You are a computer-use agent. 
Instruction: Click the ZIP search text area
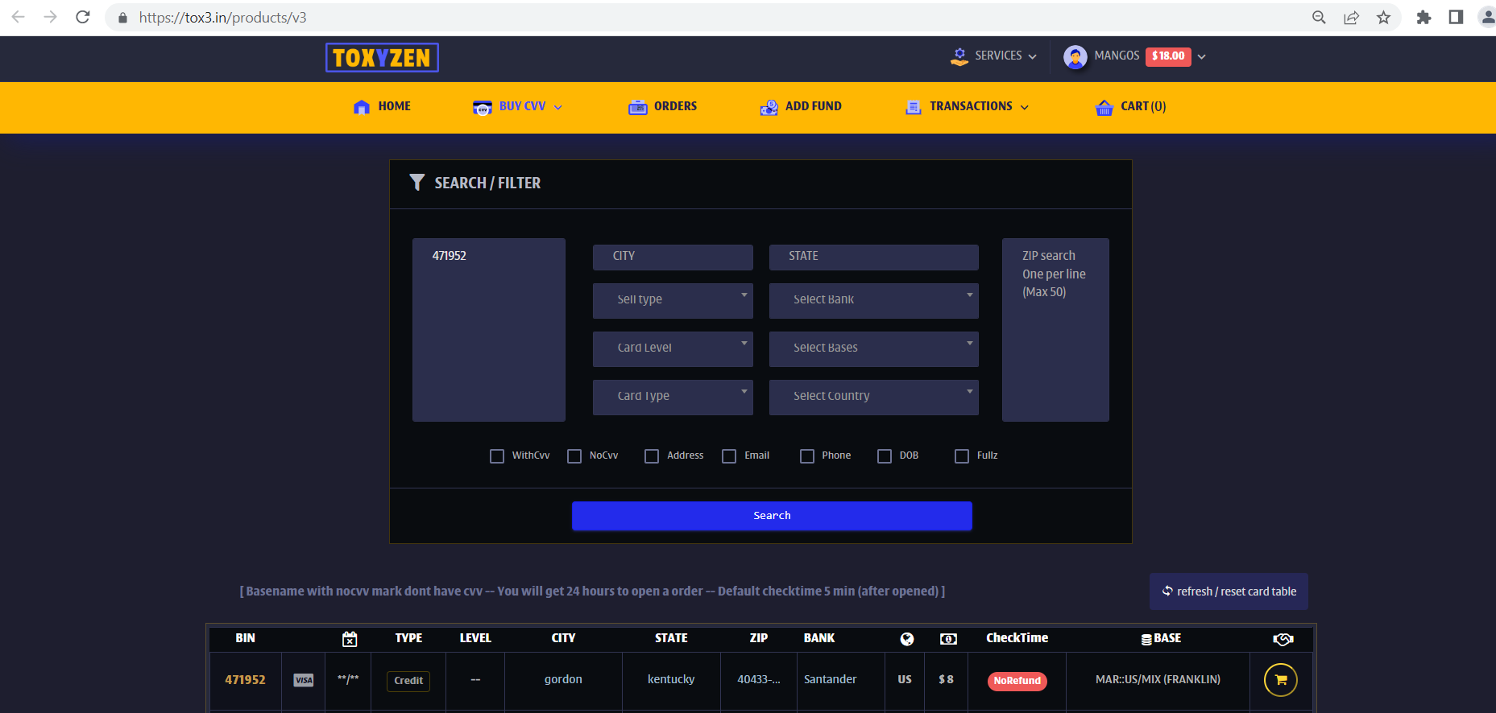pyautogui.click(x=1055, y=330)
